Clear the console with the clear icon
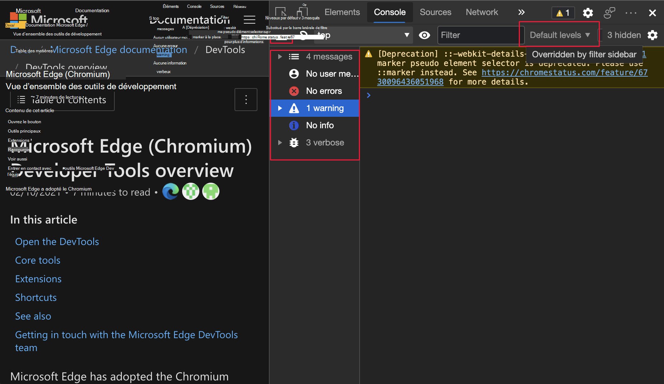This screenshot has width=664, height=384. 303,35
